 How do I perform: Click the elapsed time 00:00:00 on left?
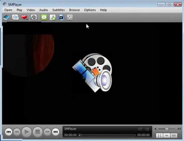(x=70, y=135)
